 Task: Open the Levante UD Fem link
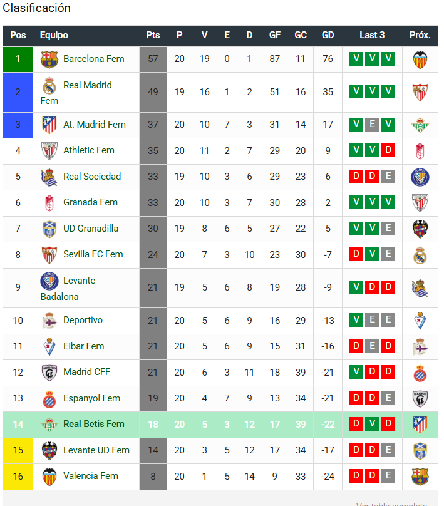pyautogui.click(x=96, y=450)
